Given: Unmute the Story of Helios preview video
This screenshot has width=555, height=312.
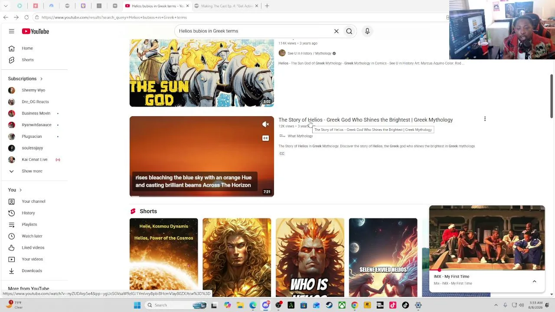Looking at the screenshot, I should 265,125.
